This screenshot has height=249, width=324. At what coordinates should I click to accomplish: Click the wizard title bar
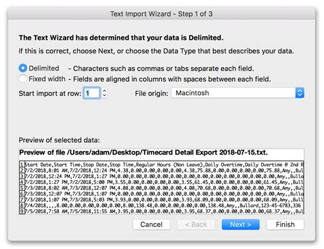161,14
